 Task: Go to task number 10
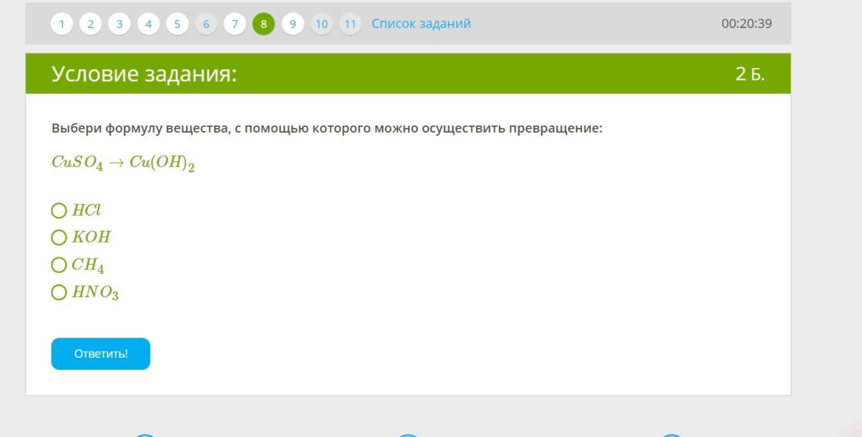click(x=321, y=24)
